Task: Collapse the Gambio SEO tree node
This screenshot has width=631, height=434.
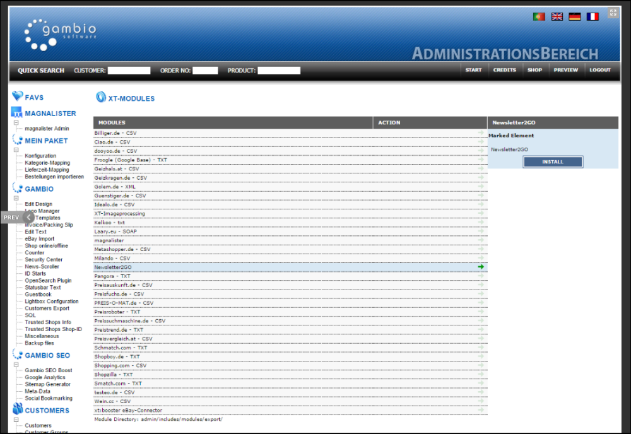Action: 16,365
